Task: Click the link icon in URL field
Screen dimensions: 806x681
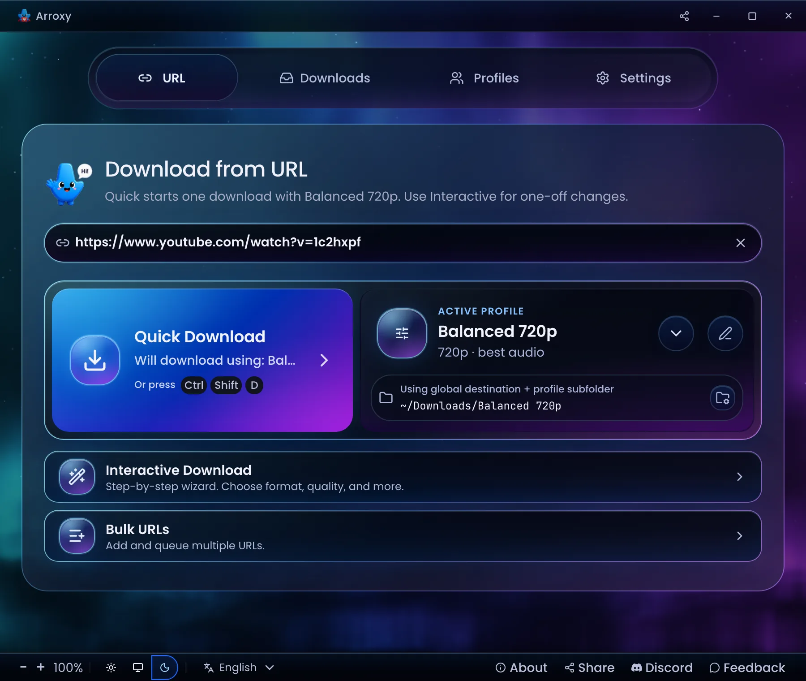Action: (x=63, y=243)
